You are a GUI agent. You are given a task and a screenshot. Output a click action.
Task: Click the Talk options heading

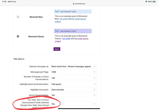point(19,59)
